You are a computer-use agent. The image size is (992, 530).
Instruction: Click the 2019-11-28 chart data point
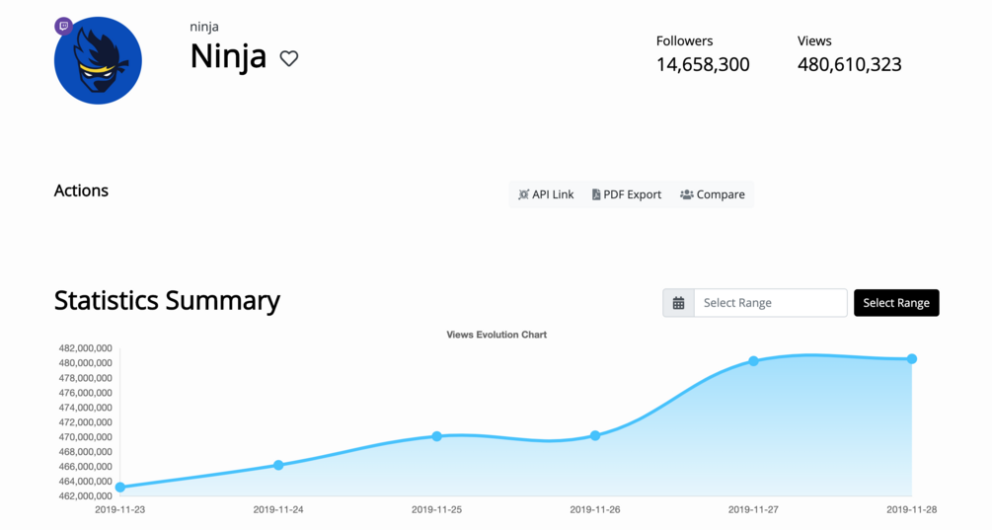click(x=912, y=359)
